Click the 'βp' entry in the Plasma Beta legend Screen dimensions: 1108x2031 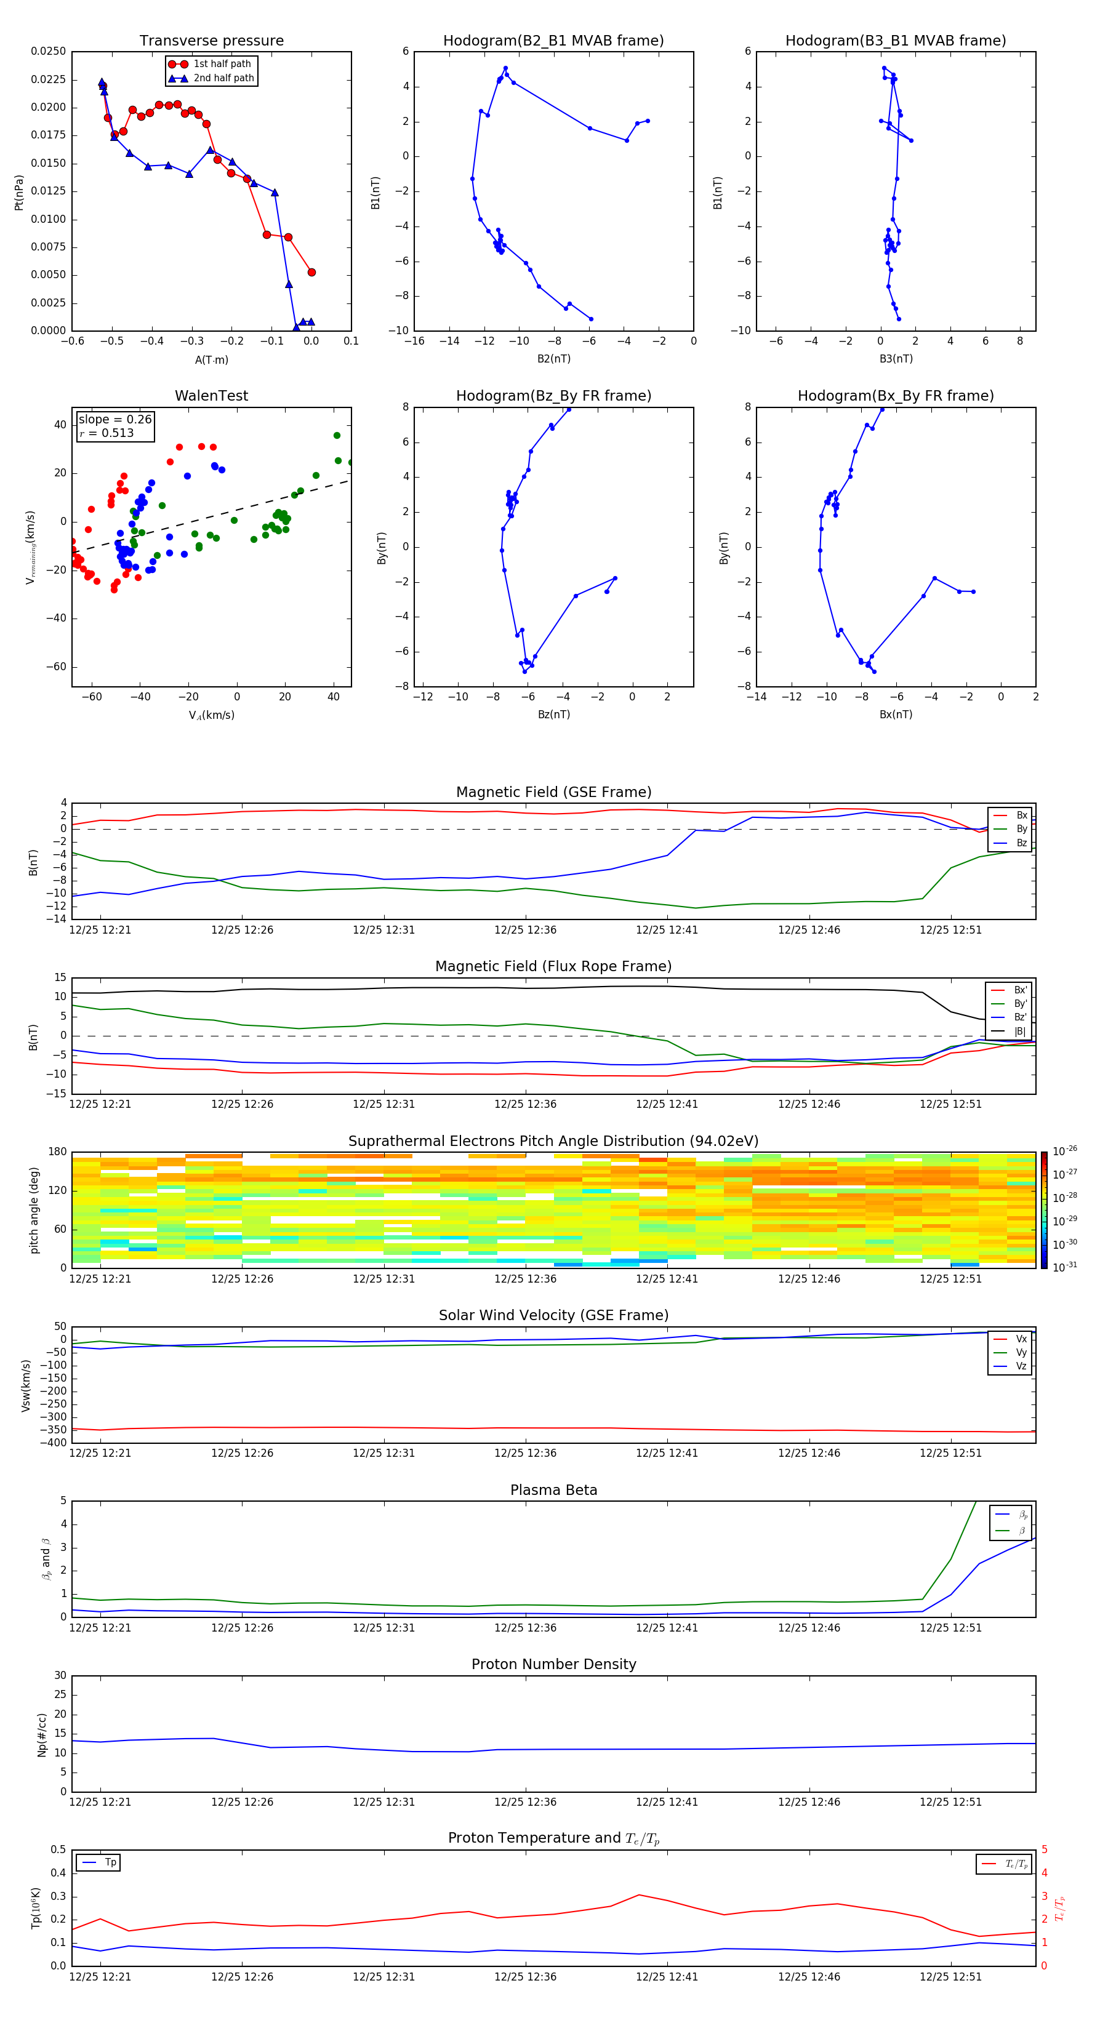(1012, 1515)
